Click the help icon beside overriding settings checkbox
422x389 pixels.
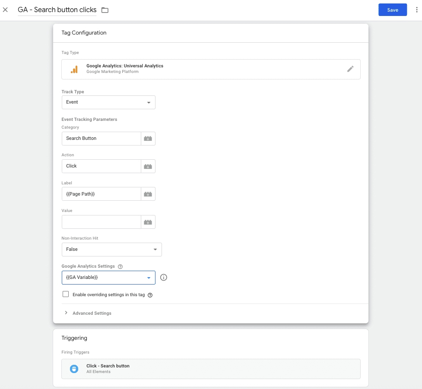click(149, 294)
